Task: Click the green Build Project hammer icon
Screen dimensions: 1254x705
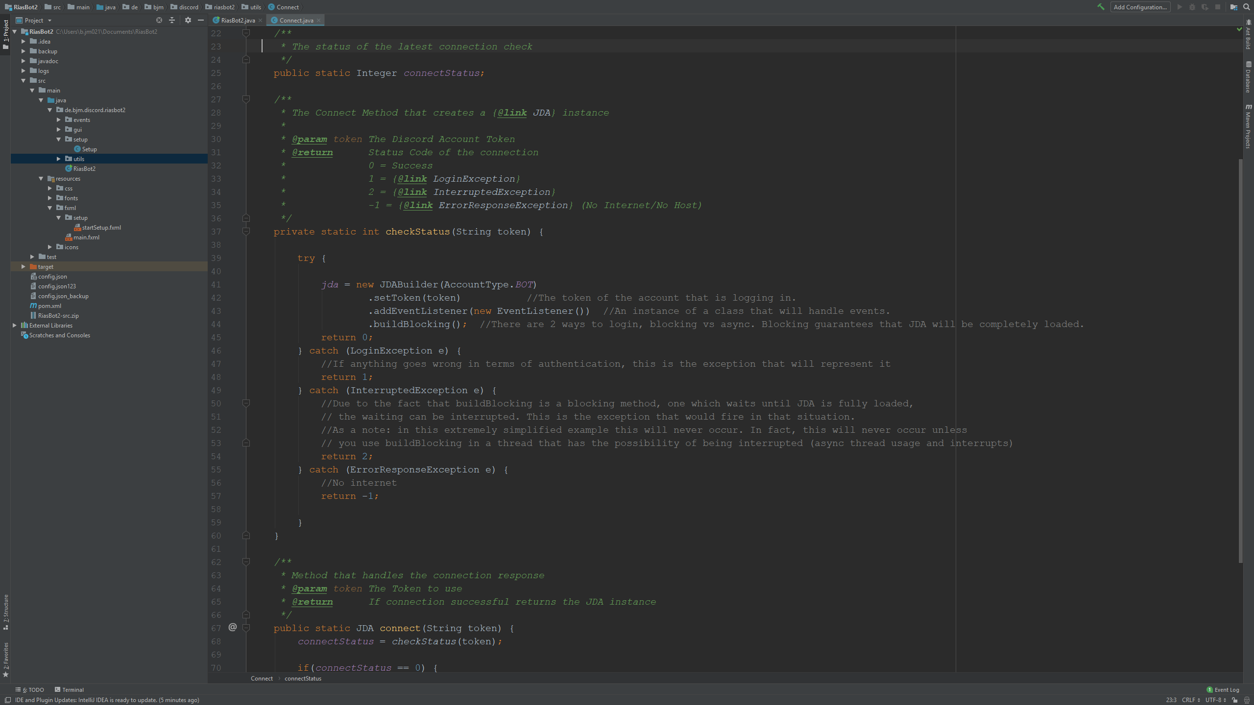Action: tap(1101, 7)
